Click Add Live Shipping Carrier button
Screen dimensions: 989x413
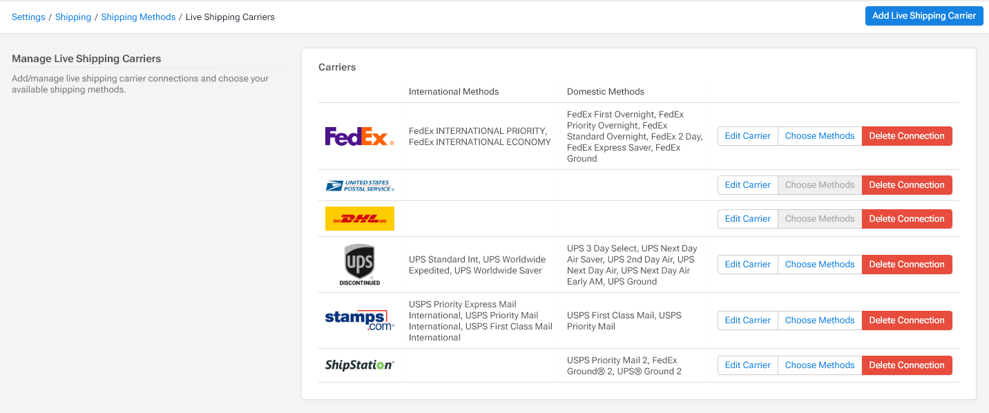click(x=923, y=16)
